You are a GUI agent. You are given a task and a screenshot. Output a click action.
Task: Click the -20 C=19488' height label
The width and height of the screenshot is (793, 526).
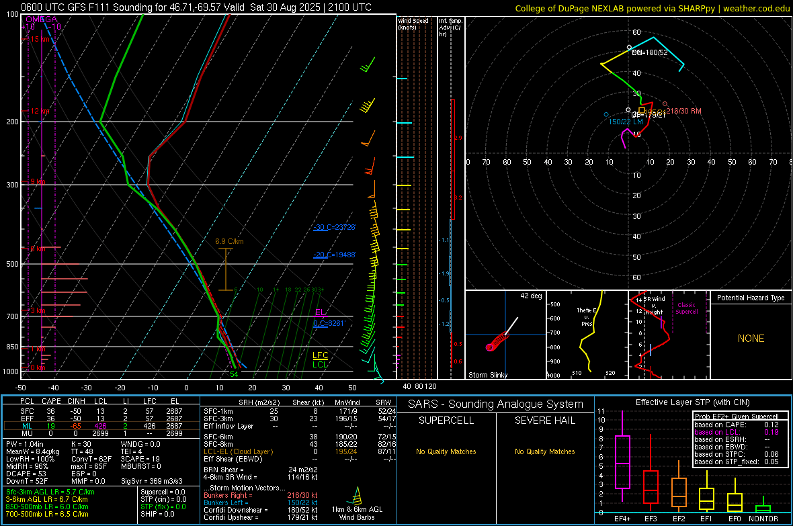(334, 255)
